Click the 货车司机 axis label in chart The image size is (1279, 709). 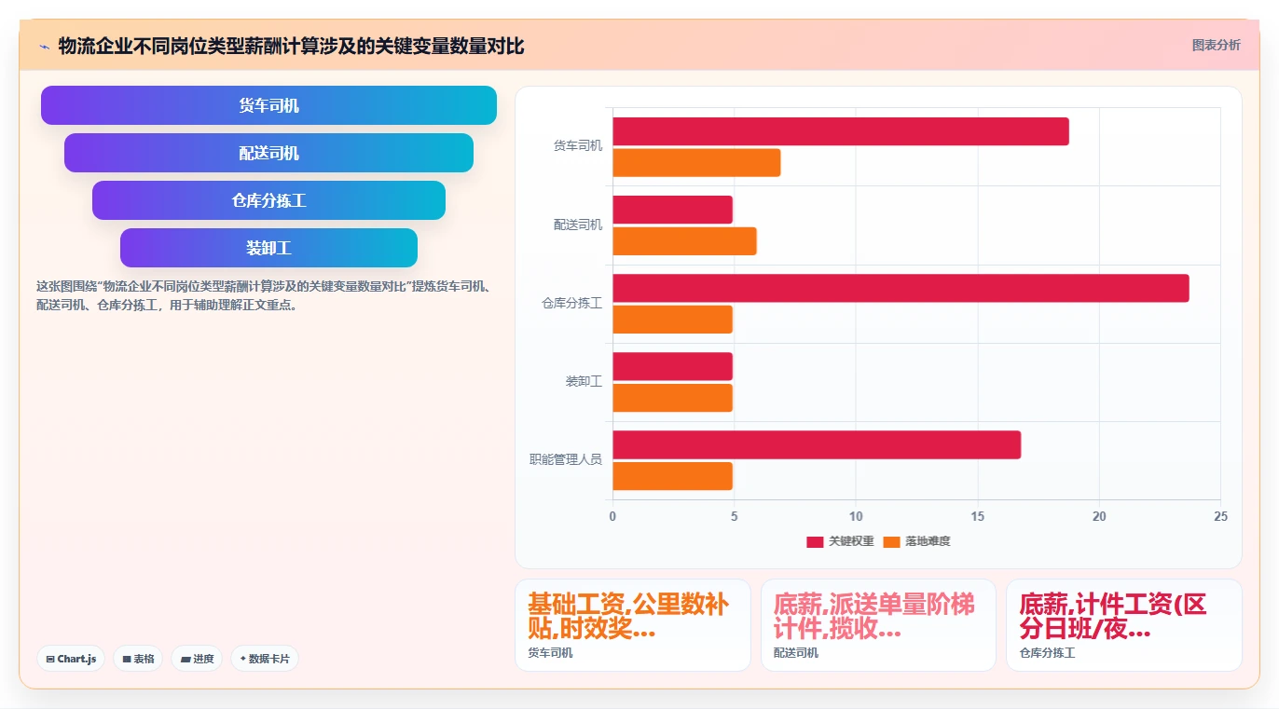coord(578,146)
